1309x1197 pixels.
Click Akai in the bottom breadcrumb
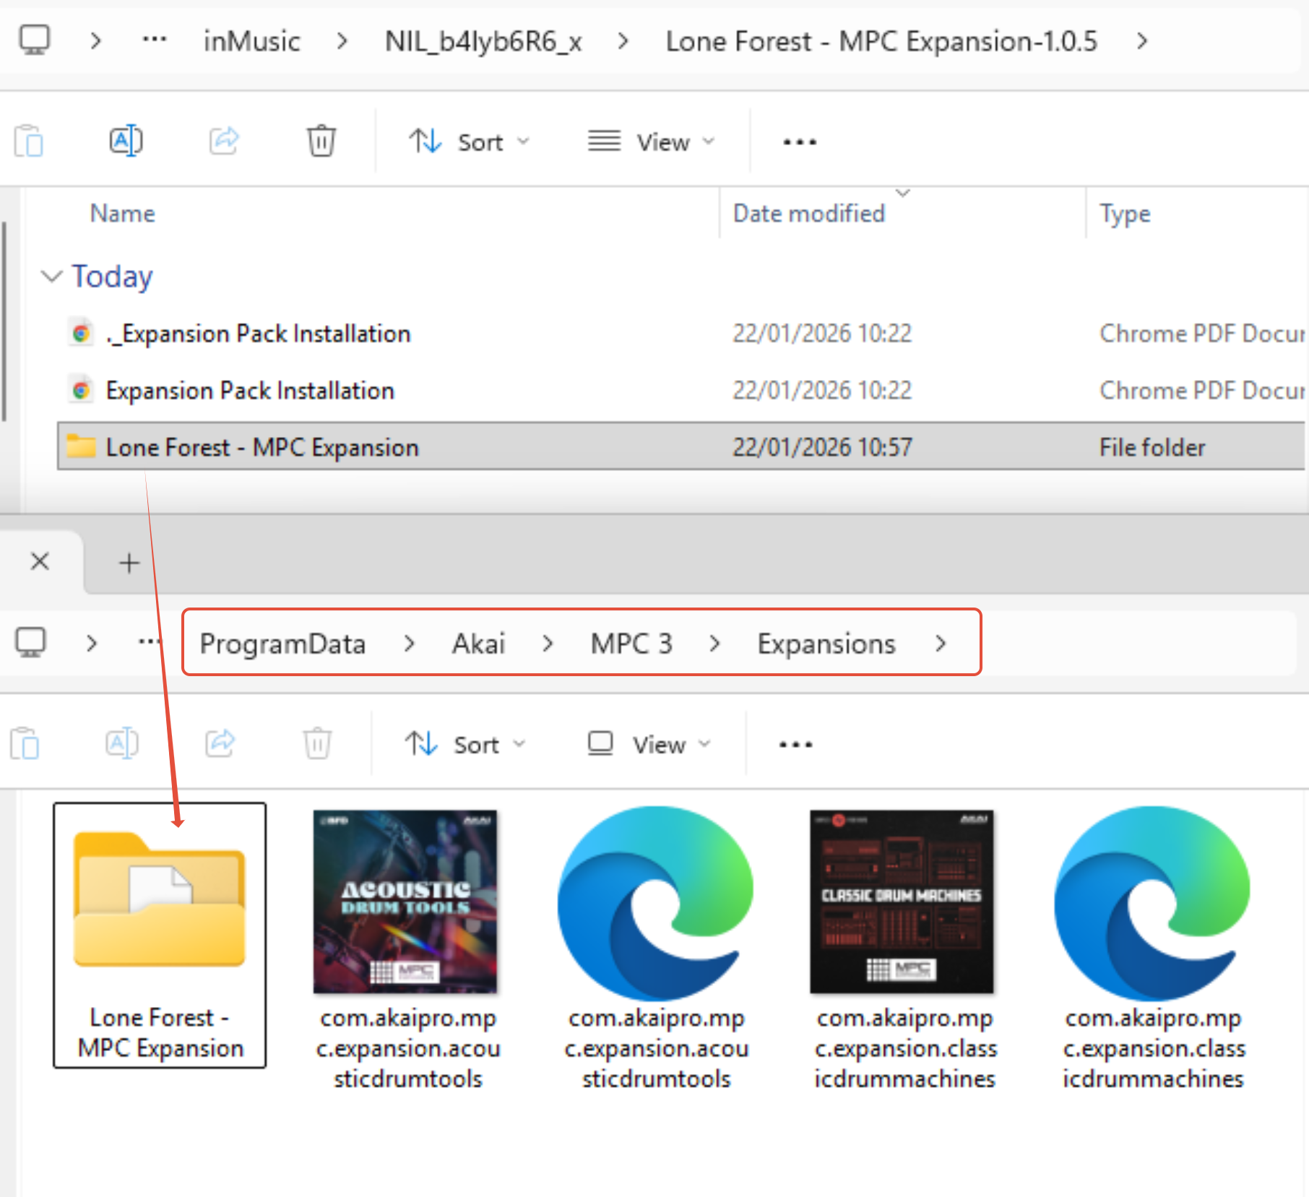pyautogui.click(x=478, y=644)
